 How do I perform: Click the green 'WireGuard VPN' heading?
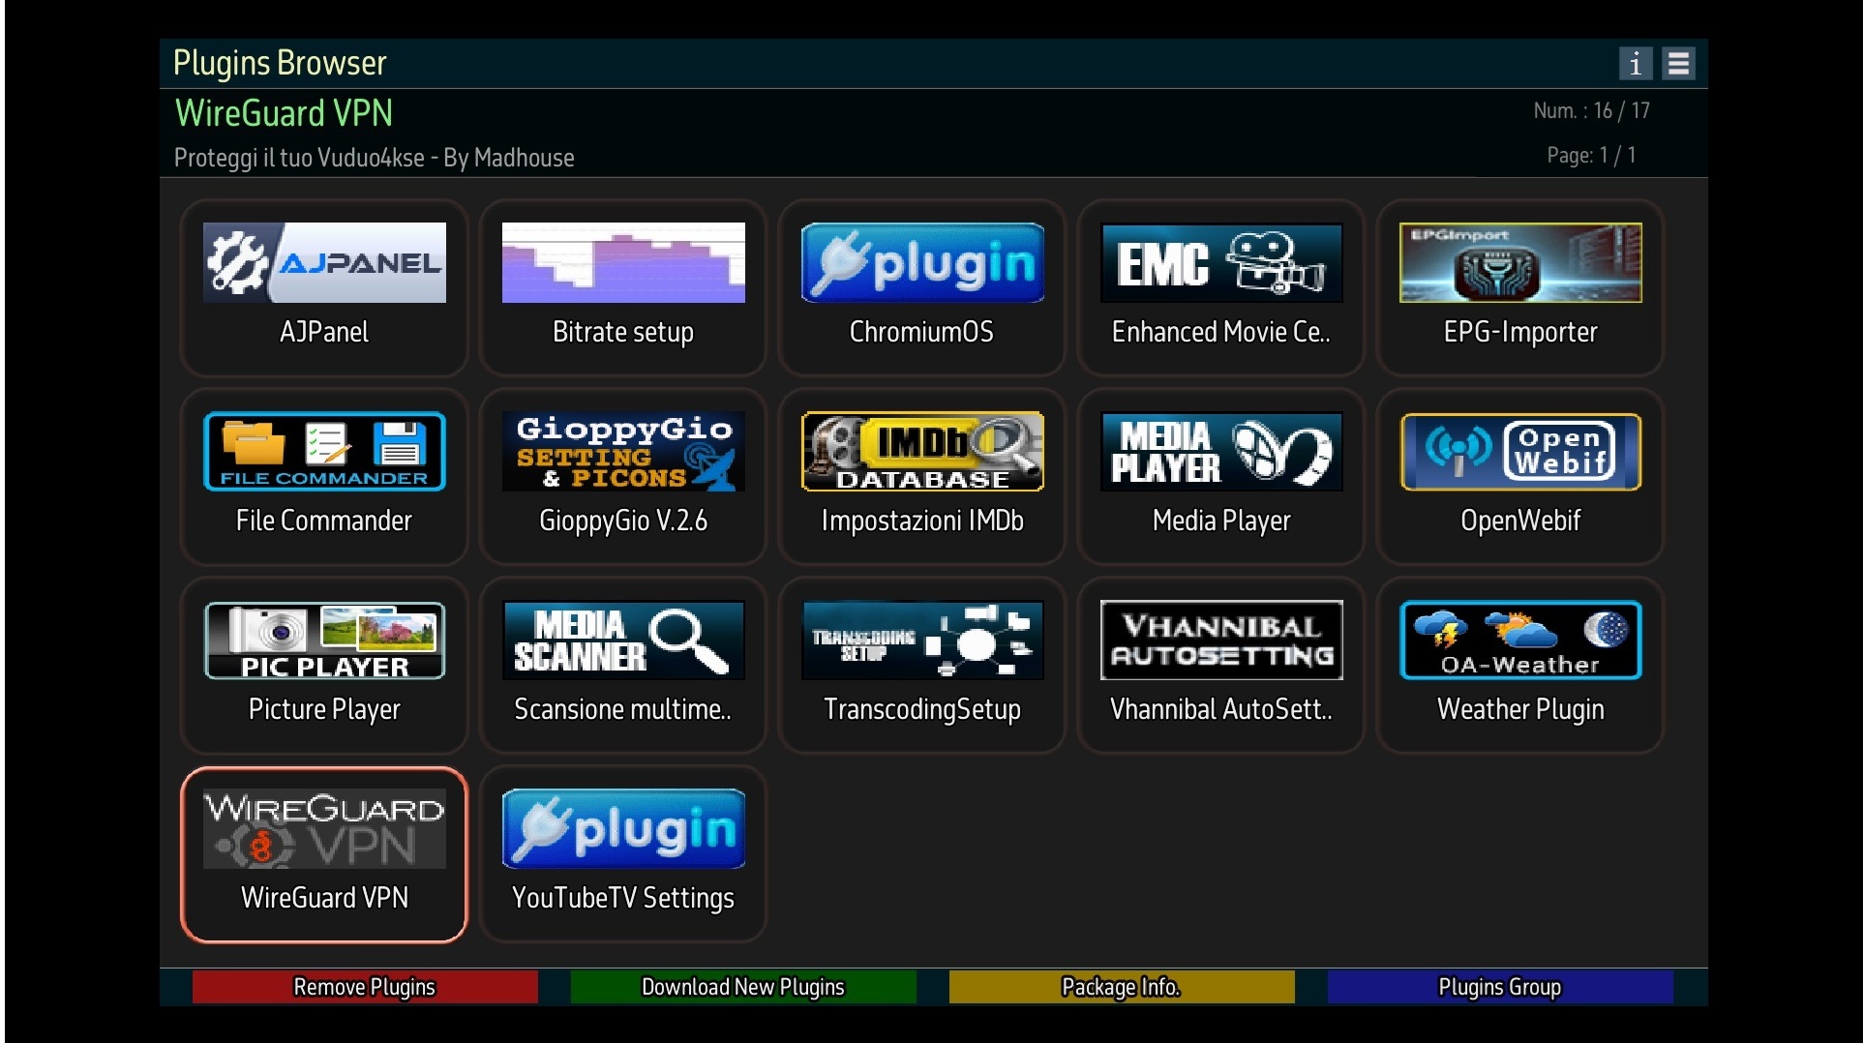click(x=284, y=113)
